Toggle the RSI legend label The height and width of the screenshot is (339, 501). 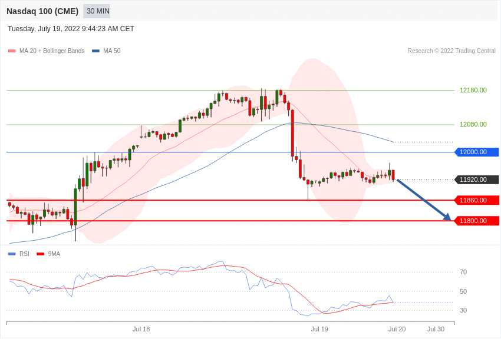coord(24,254)
